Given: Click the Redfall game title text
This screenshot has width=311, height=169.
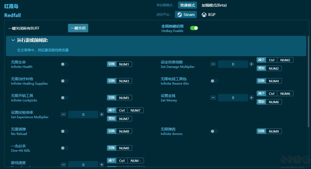Looking at the screenshot, I should click(x=13, y=15).
